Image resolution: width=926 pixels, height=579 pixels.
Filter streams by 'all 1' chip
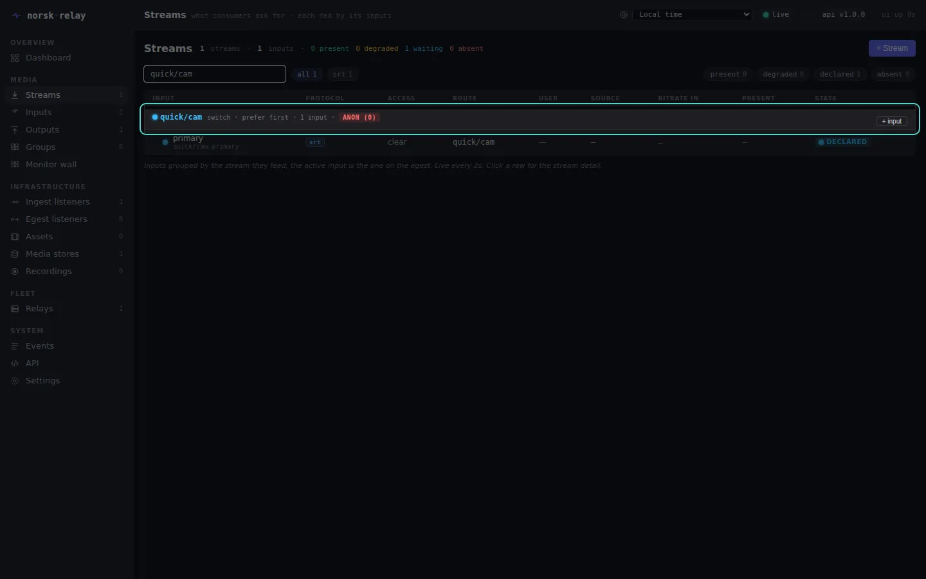pos(307,74)
